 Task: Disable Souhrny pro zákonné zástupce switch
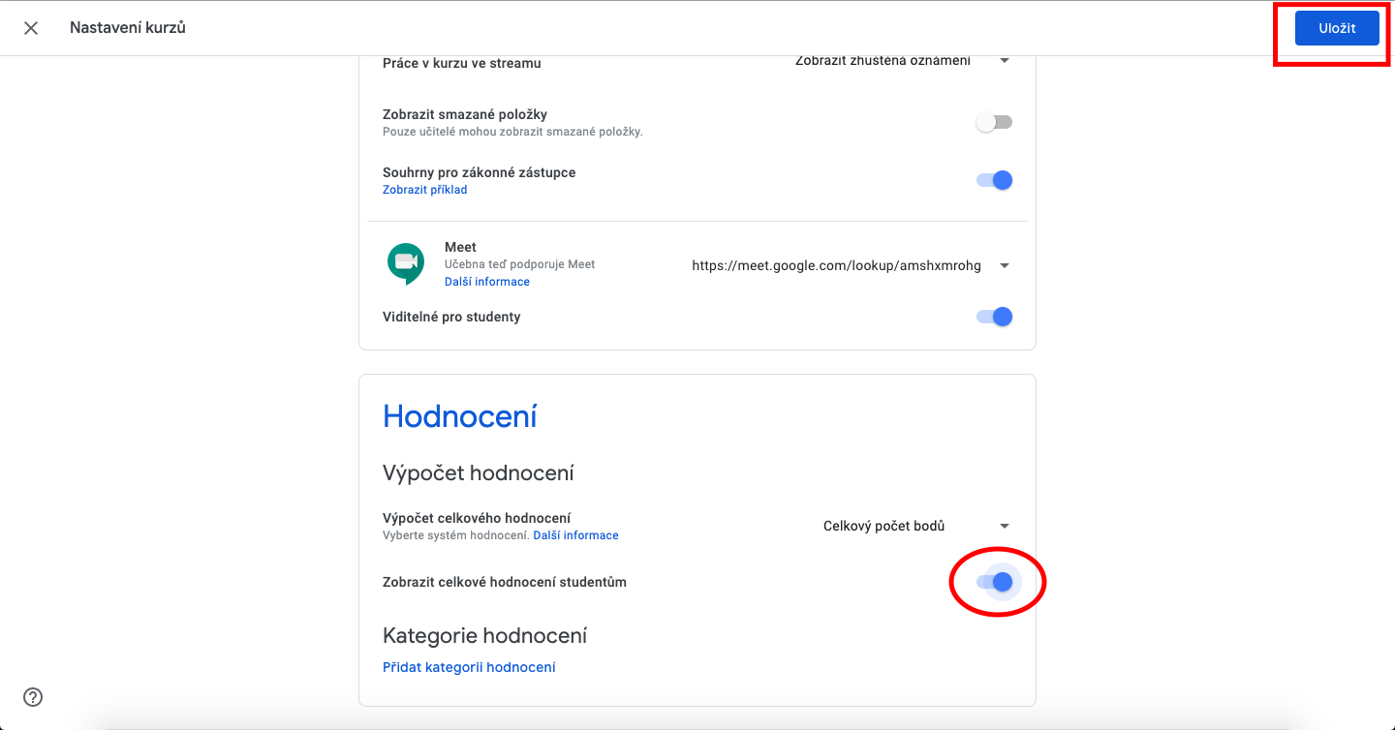point(994,180)
